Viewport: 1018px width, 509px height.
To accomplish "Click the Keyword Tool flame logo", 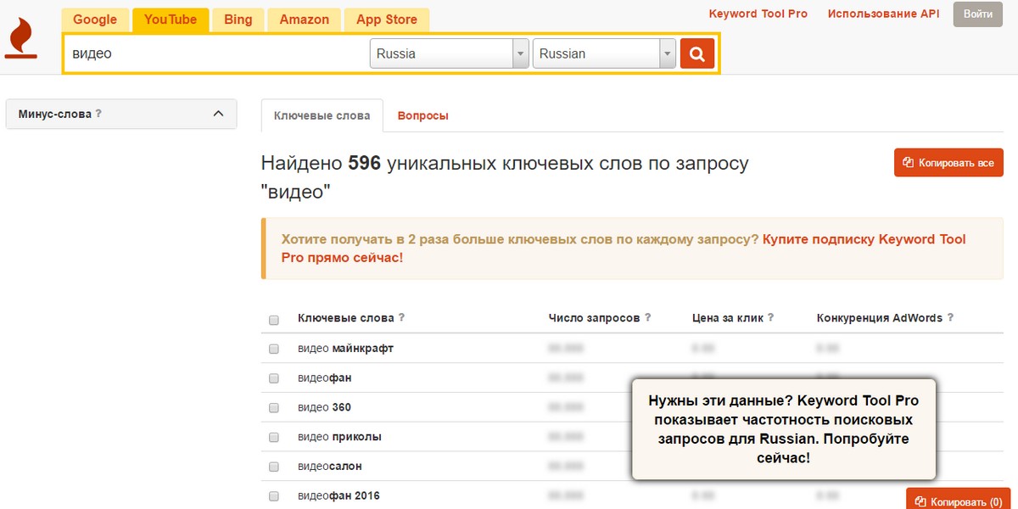I will [x=20, y=38].
